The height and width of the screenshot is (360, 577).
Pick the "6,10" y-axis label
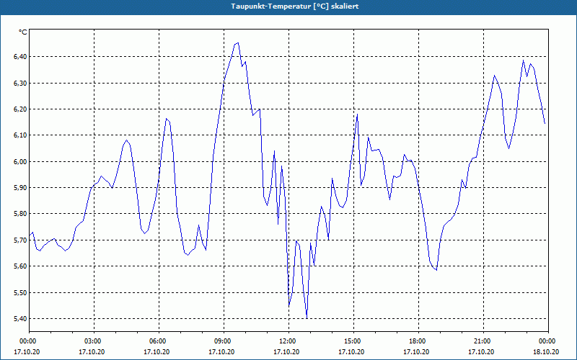[20, 135]
